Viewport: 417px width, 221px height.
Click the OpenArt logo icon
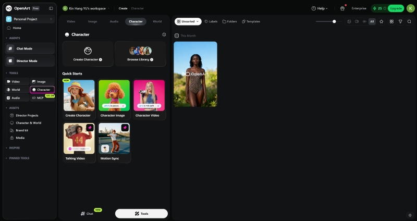(9, 8)
